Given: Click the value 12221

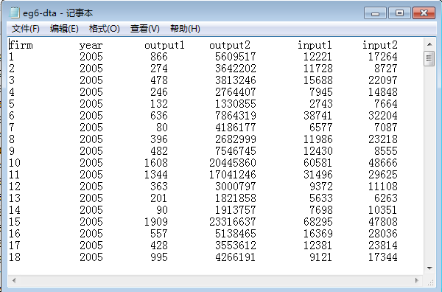Looking at the screenshot, I should point(318,57).
